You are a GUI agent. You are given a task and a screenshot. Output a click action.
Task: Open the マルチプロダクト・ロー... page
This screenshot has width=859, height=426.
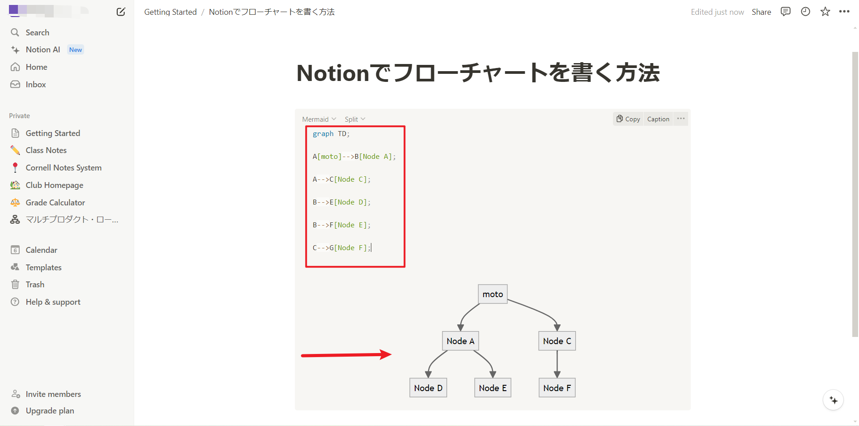pyautogui.click(x=72, y=220)
